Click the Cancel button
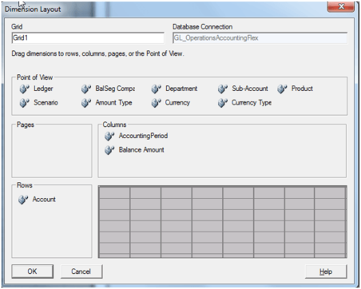The height and width of the screenshot is (289, 361). 81,271
